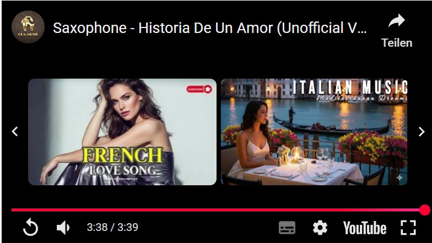The height and width of the screenshot is (243, 432).
Task: Open the video on YouTube via the logo
Action: click(x=365, y=228)
